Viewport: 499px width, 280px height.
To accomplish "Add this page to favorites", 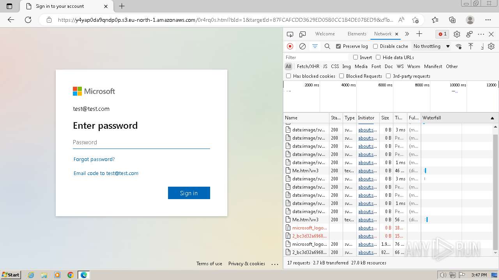I will click(415, 20).
